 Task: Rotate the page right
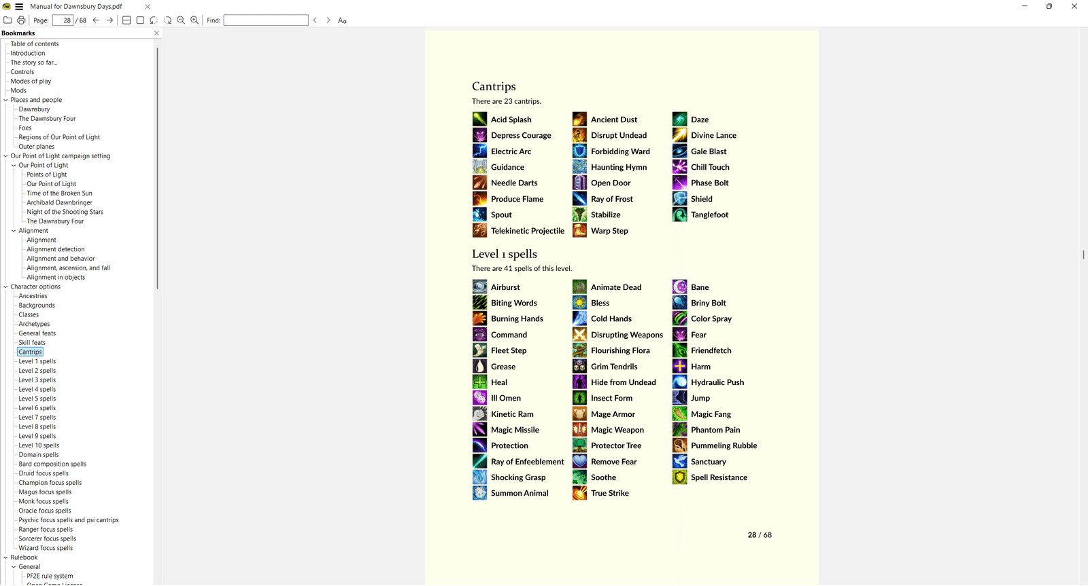pyautogui.click(x=167, y=20)
